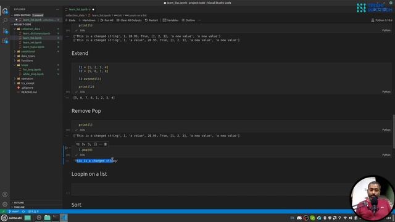Open Explorer panel more actions ellipsis
Viewport: 395px width, 222px height.
pos(57,9)
